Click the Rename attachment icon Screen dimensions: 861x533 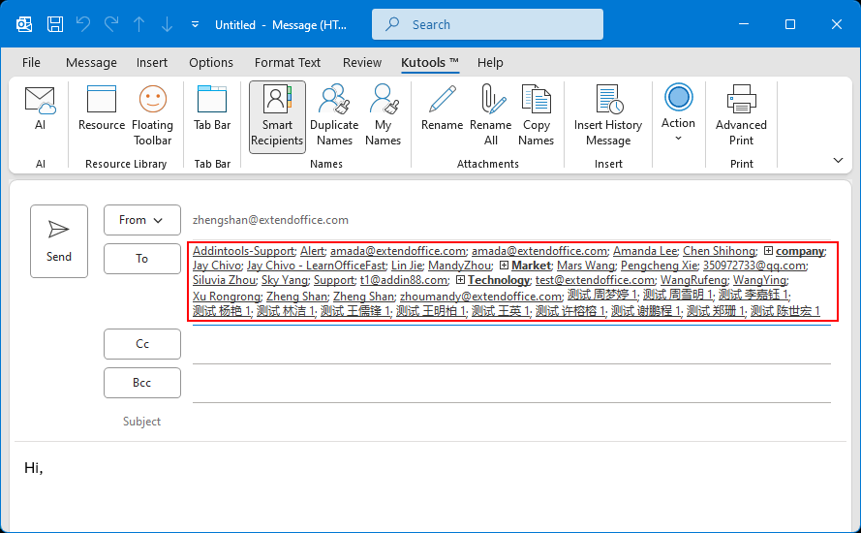[442, 109]
